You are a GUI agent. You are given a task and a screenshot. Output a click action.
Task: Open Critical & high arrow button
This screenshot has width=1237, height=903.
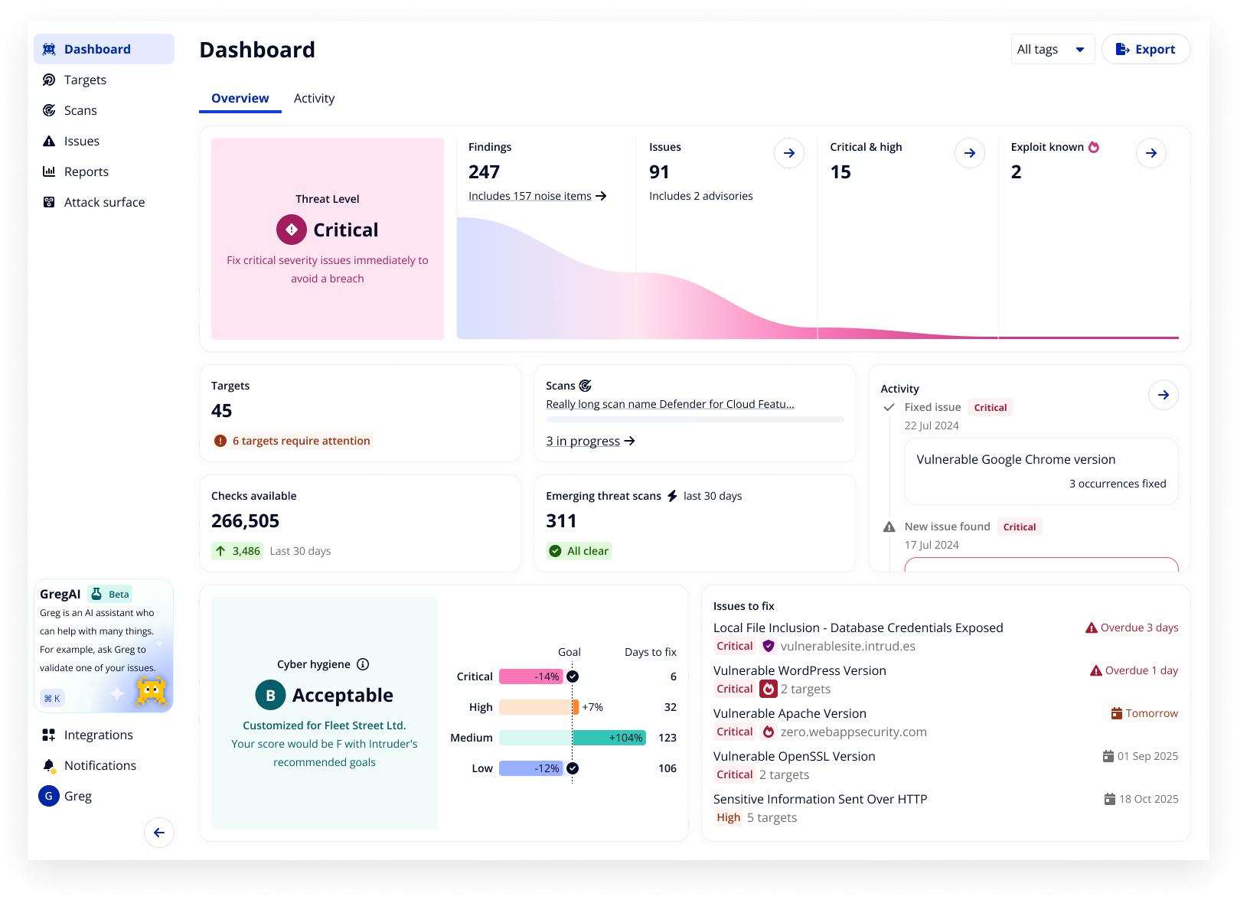pyautogui.click(x=969, y=153)
